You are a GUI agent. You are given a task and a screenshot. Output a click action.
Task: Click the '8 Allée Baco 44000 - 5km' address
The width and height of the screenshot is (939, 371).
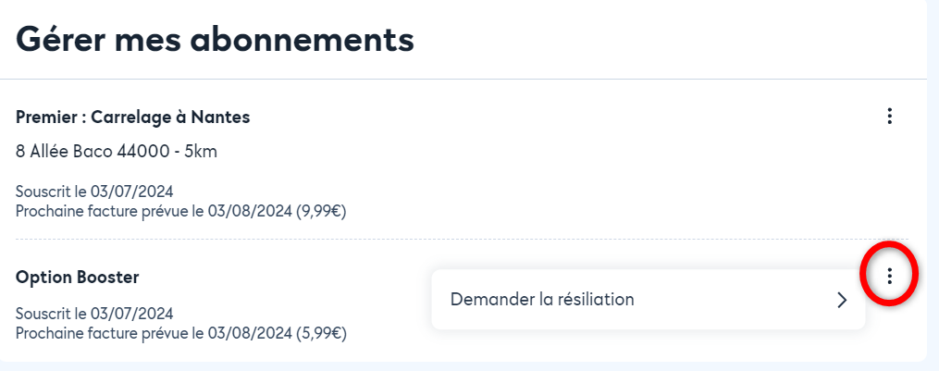[x=117, y=152]
